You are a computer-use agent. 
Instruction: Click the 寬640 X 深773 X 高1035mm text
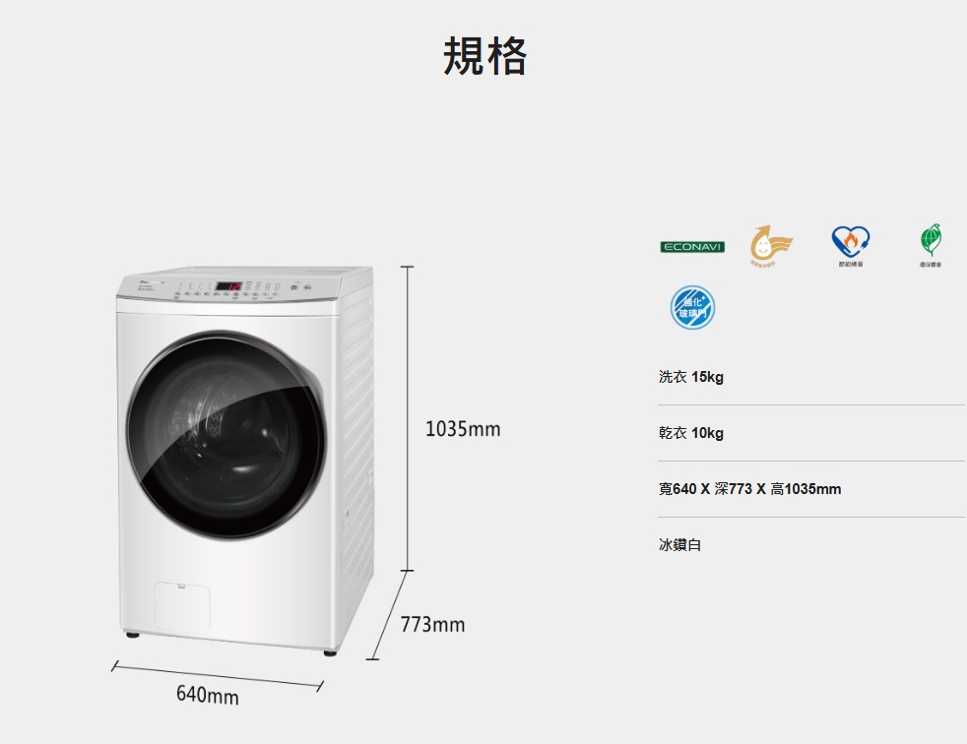tap(749, 489)
